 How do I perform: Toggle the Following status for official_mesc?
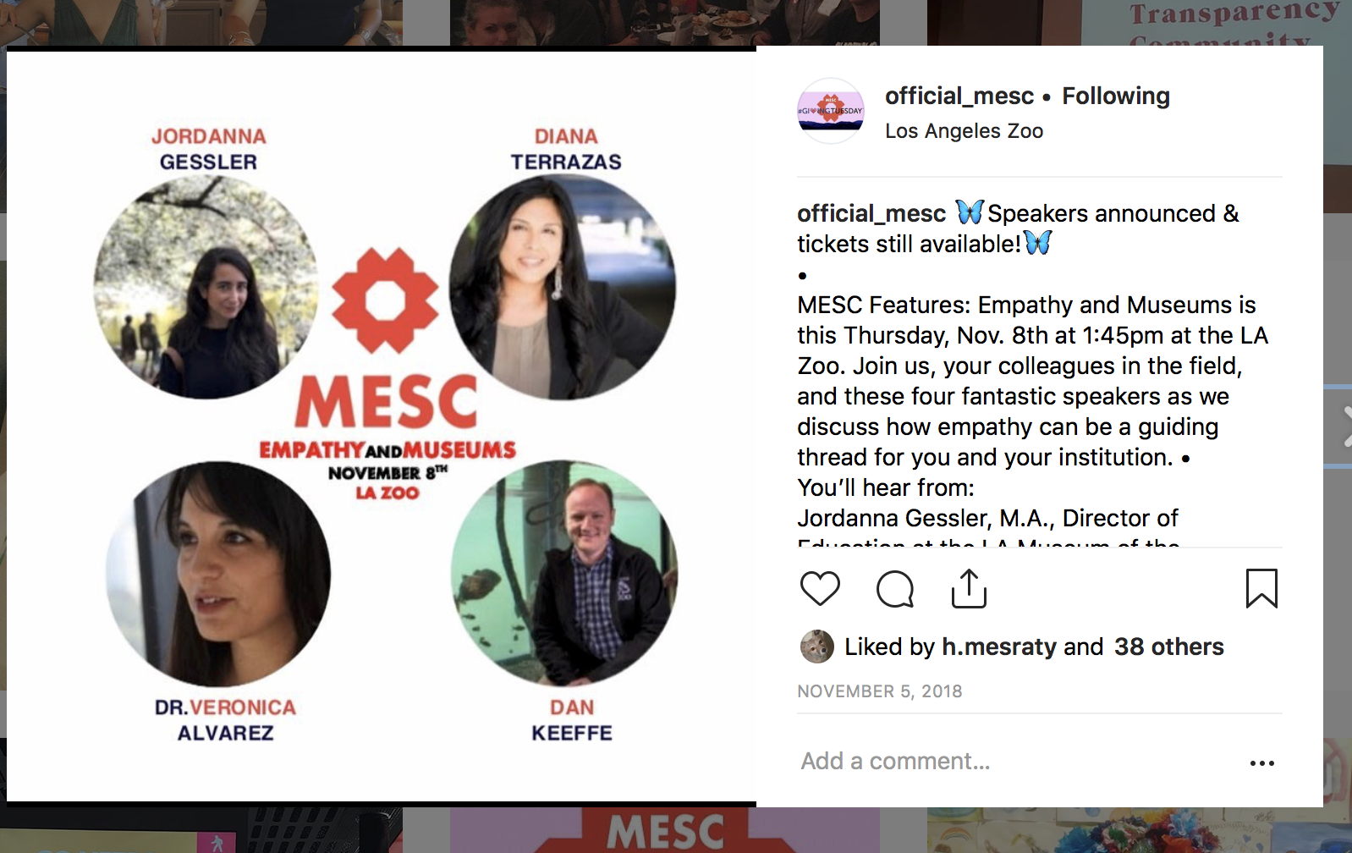pyautogui.click(x=1116, y=96)
